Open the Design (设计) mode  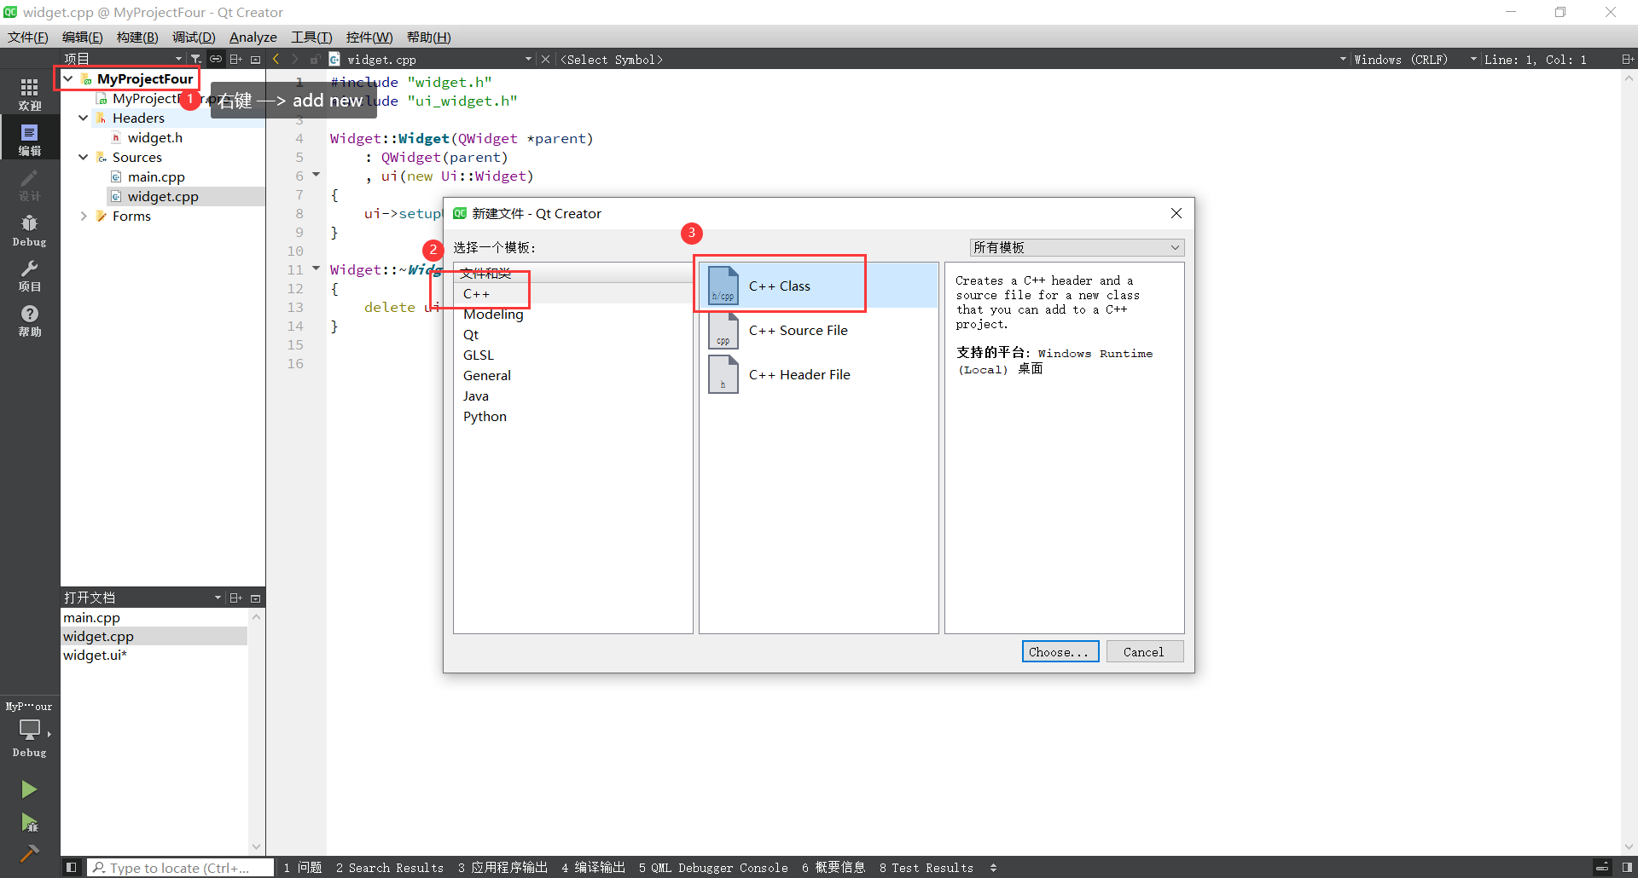(x=29, y=184)
